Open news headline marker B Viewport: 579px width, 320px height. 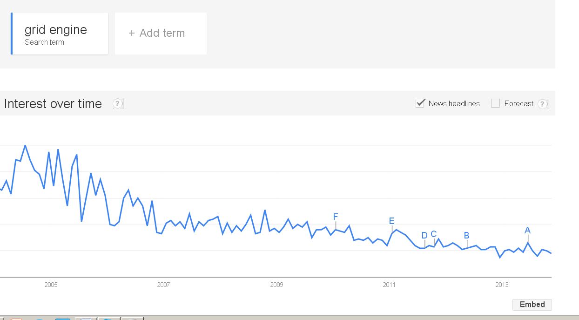pos(467,235)
